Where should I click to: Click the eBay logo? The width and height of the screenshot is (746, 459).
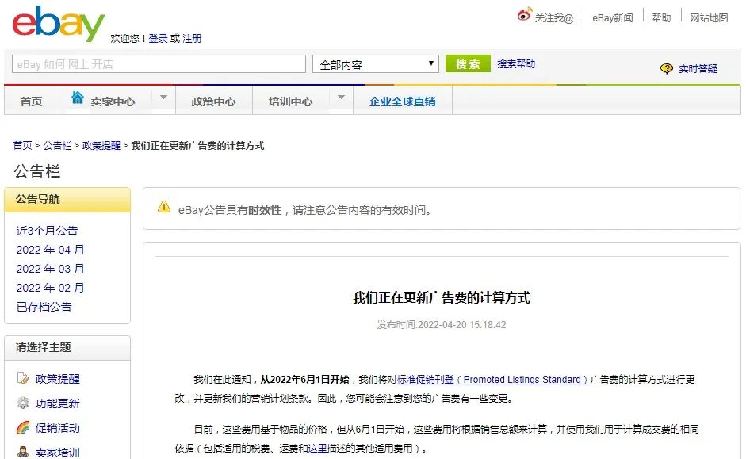coord(59,25)
